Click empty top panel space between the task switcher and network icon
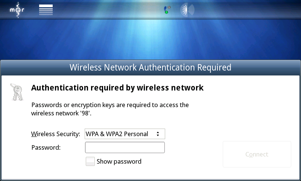 click(x=109, y=10)
